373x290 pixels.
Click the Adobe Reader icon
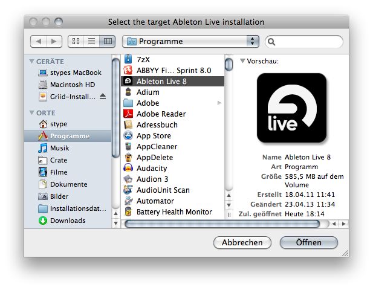[x=128, y=114]
